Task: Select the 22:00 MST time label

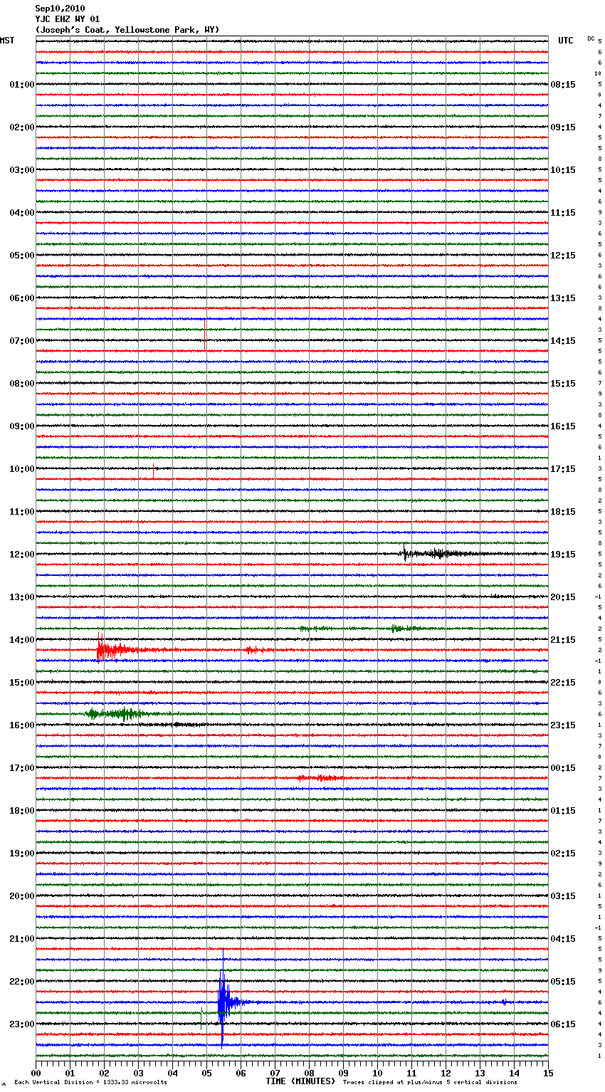Action: pyautogui.click(x=22, y=982)
